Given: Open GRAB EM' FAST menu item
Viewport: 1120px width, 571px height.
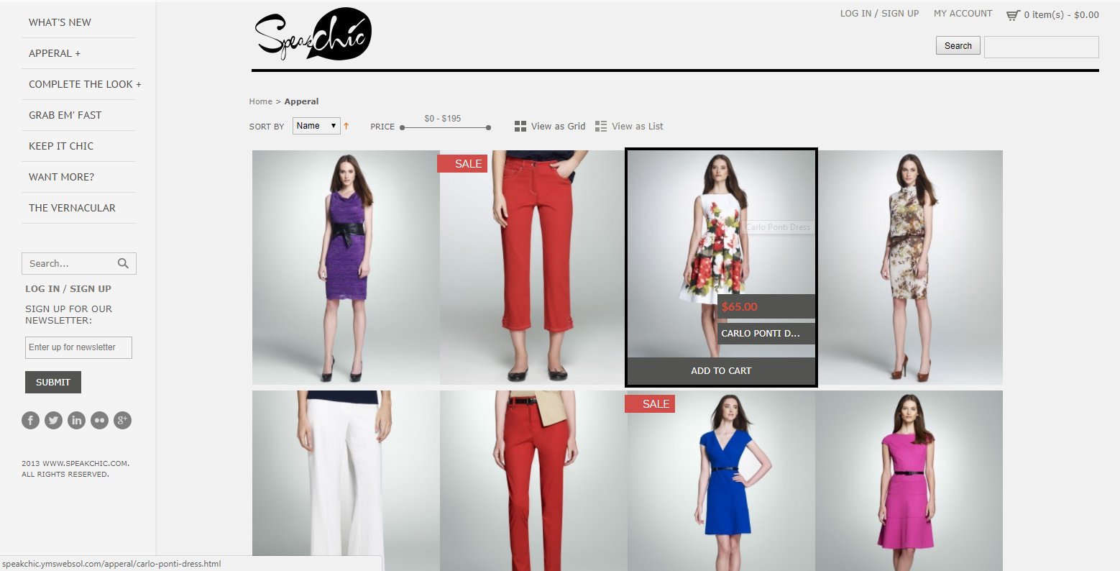Looking at the screenshot, I should point(65,115).
